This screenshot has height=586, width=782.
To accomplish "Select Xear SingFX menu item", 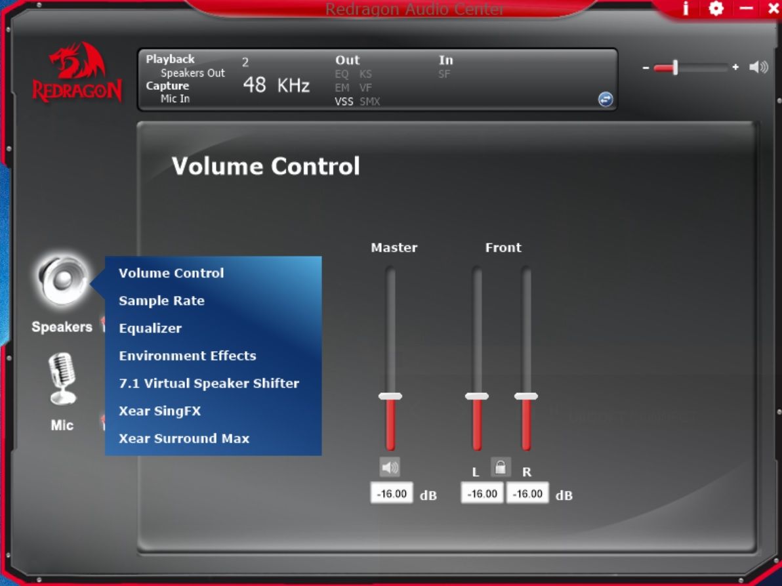I will click(x=159, y=411).
